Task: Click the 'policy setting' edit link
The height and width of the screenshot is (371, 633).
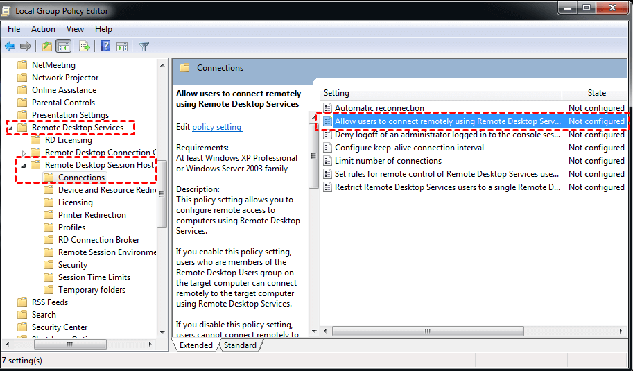Action: 217,127
